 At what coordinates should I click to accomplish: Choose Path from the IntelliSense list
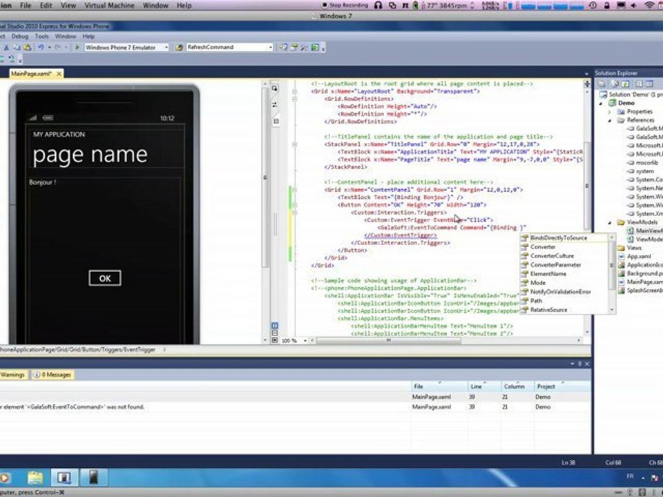536,301
